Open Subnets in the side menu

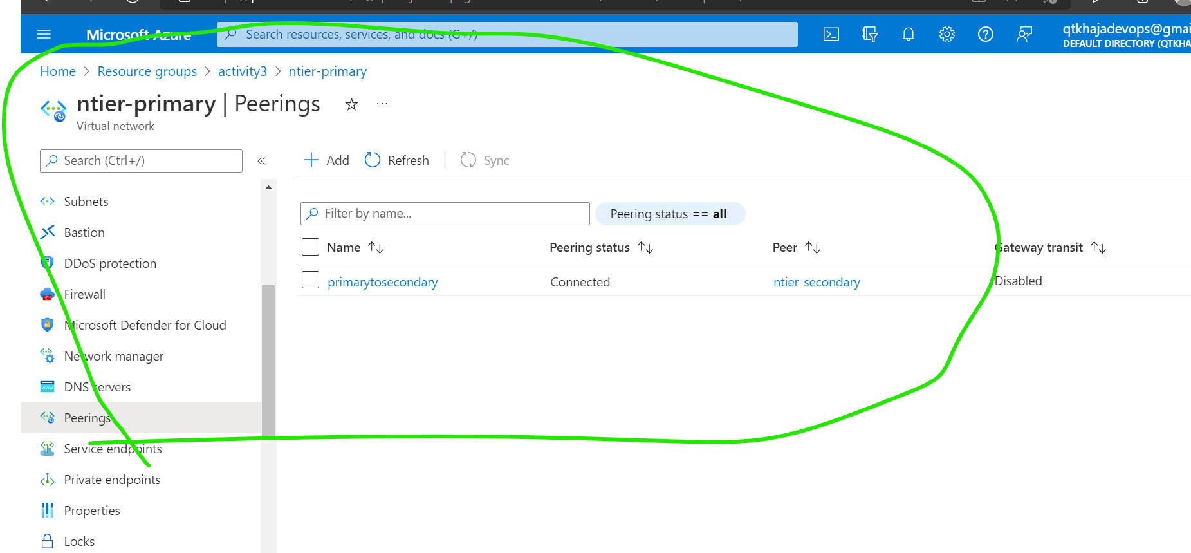(x=86, y=202)
